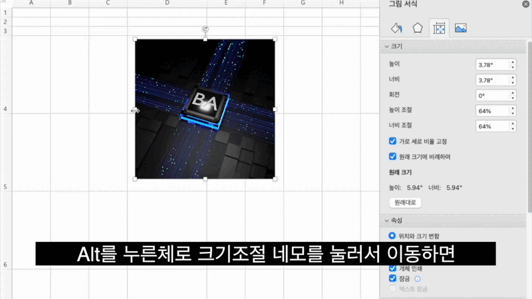Click the picture's bottom-right resize handle
Viewport: 532px width, 299px height.
pos(275,179)
